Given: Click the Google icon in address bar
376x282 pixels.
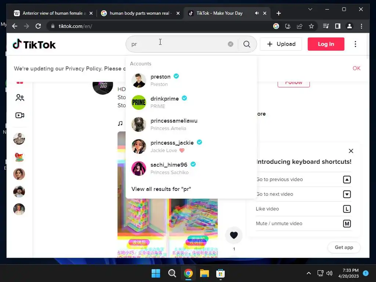Looking at the screenshot, I should pos(276,26).
